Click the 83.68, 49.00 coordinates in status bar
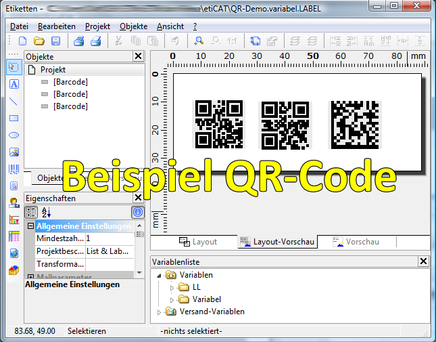 [x=34, y=331]
